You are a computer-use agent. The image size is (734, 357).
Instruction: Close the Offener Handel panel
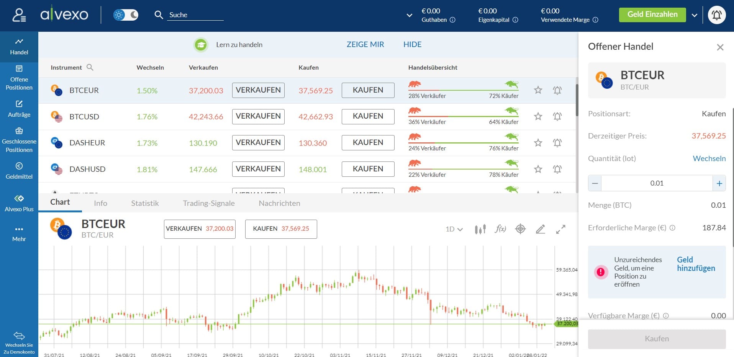(720, 47)
